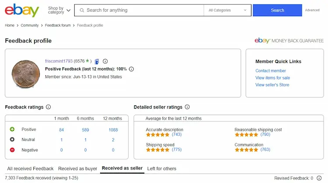This screenshot has height=183, width=328.
Task: Click the eBay logo
Action: pyautogui.click(x=22, y=10)
